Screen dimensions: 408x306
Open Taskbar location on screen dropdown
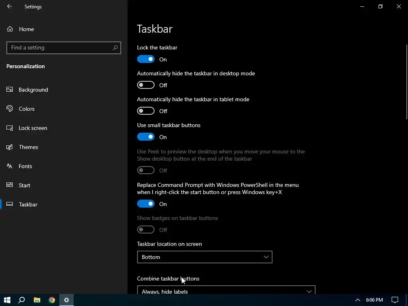204,257
